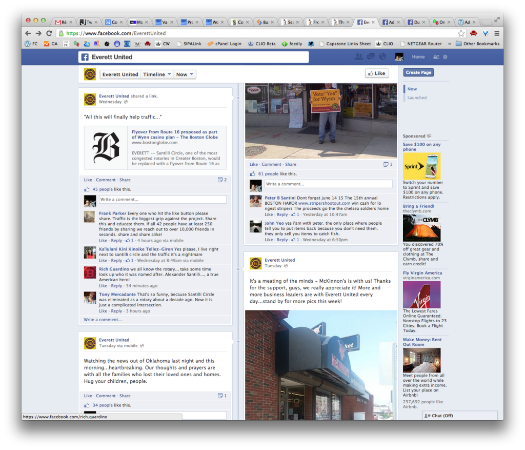Open the Chrome menu icon
The image size is (525, 450).
coord(497,33)
